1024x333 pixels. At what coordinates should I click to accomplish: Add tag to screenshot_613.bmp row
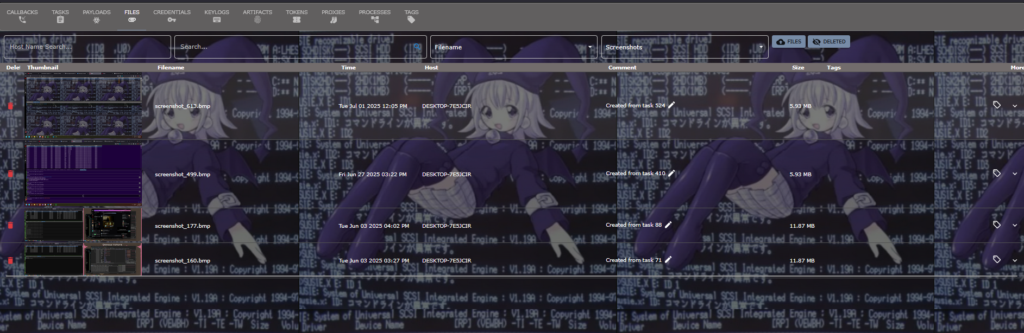pyautogui.click(x=997, y=105)
